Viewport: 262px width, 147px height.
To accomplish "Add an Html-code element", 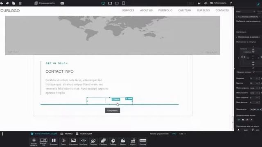I will 84,142.
